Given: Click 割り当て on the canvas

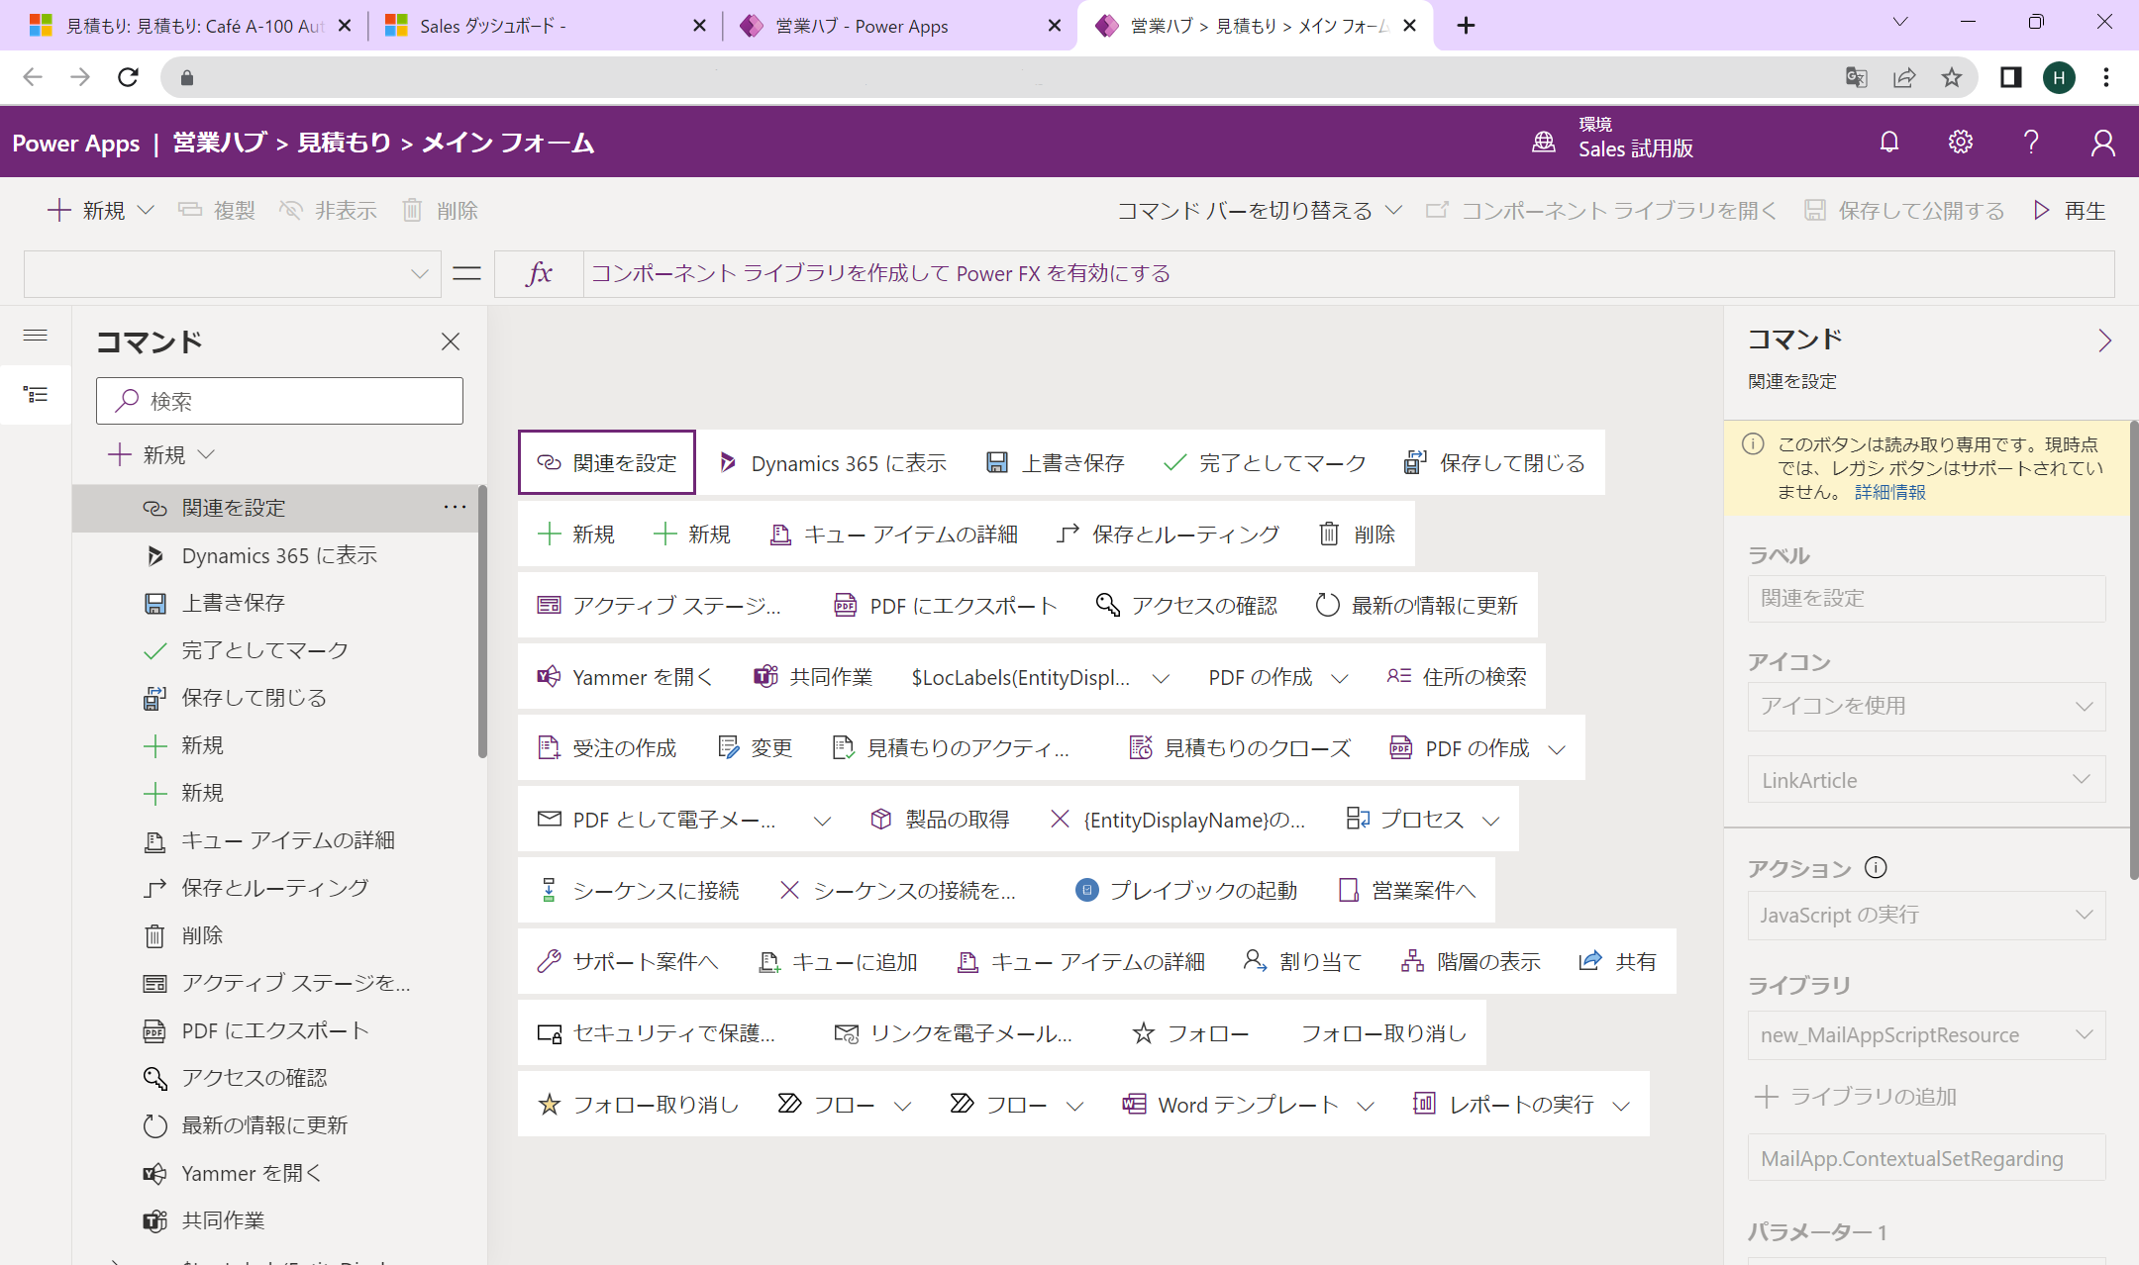Looking at the screenshot, I should pos(1303,961).
